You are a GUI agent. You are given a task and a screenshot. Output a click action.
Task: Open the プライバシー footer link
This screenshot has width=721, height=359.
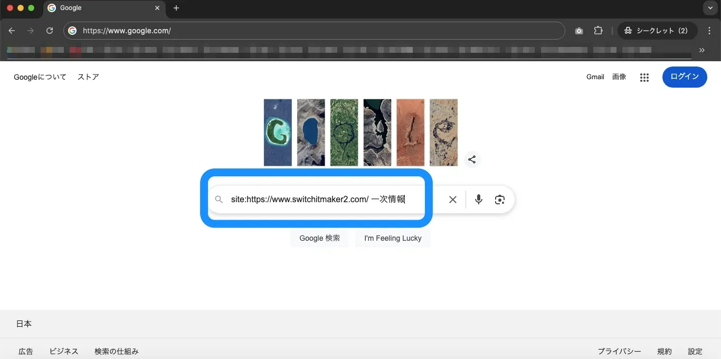coord(619,352)
